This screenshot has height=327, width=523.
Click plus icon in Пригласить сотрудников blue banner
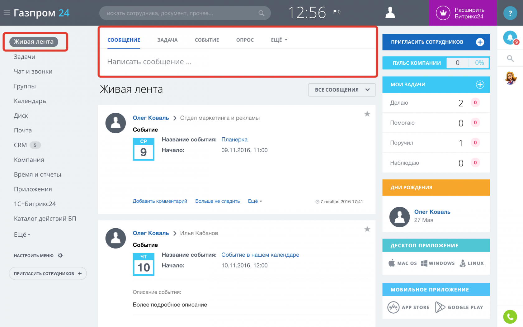[480, 42]
